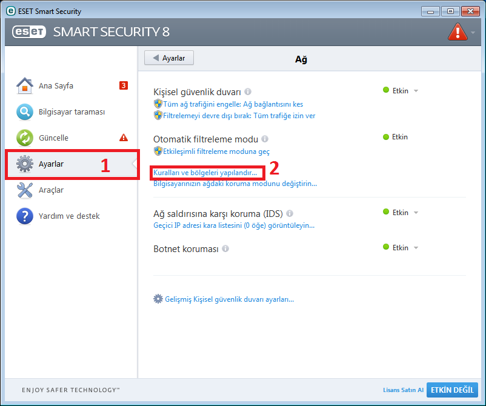Expand Etkin dropdown for Kişisel güvenlik duvarı
The height and width of the screenshot is (406, 486).
click(416, 91)
